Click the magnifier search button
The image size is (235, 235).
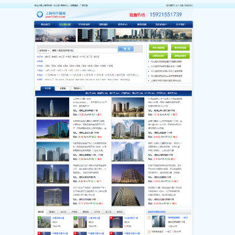126,49
